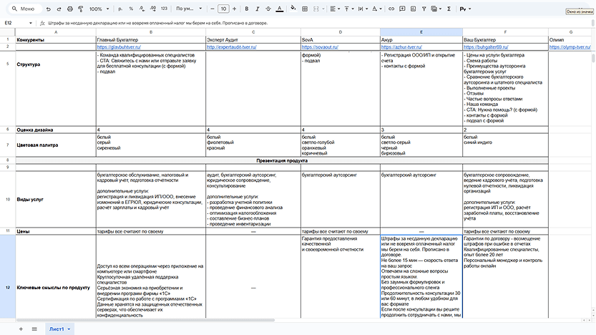
Task: Open sovaout.ru link
Action: point(320,47)
